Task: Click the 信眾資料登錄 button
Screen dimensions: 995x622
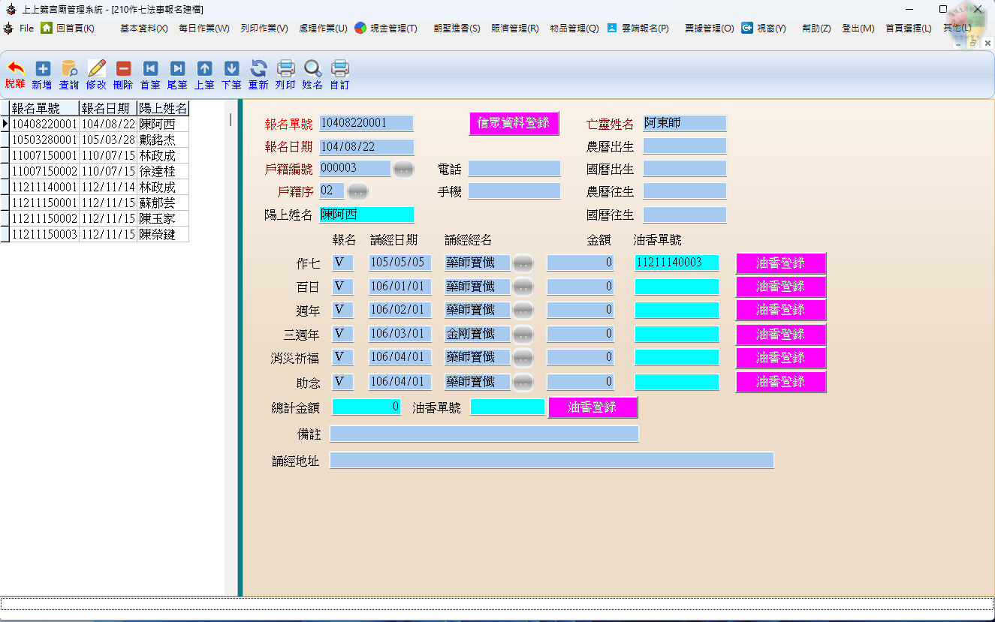Action: tap(514, 123)
